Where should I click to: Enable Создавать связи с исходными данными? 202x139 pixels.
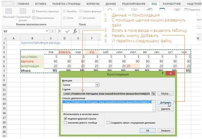tap(108, 123)
